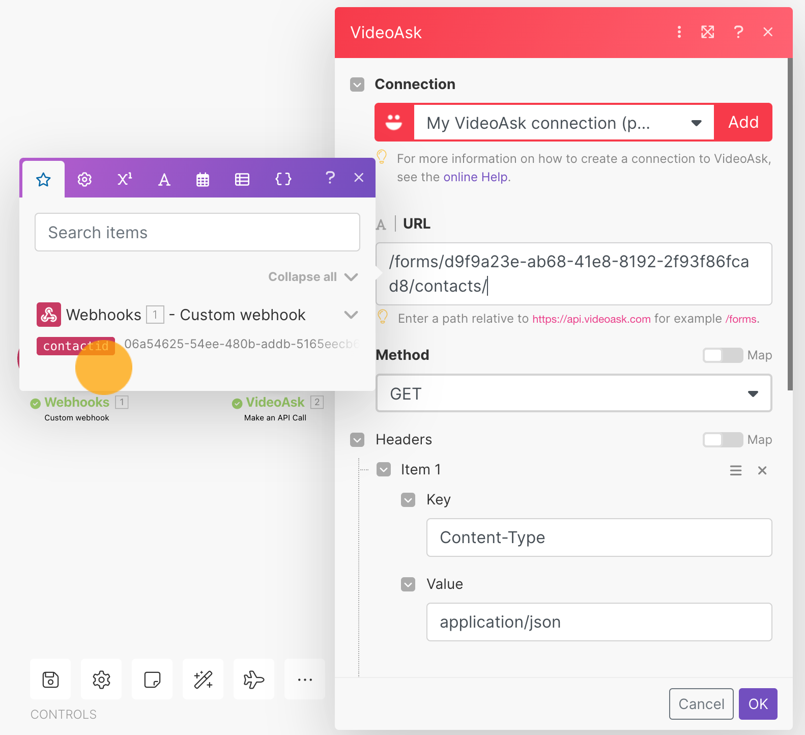Collapse Item 1 header entry

pos(384,469)
